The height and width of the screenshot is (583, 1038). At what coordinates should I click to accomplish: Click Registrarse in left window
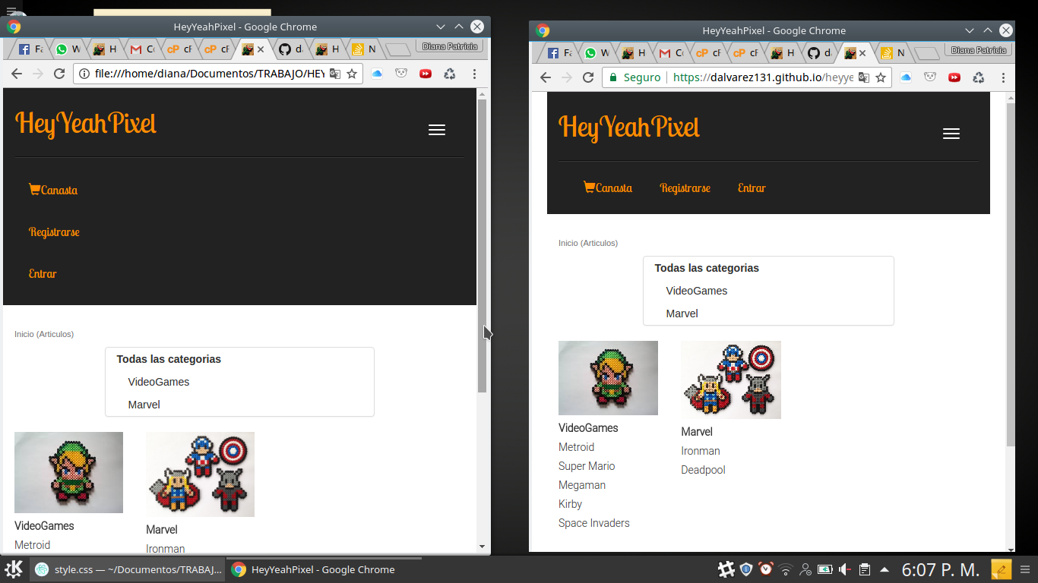point(54,232)
